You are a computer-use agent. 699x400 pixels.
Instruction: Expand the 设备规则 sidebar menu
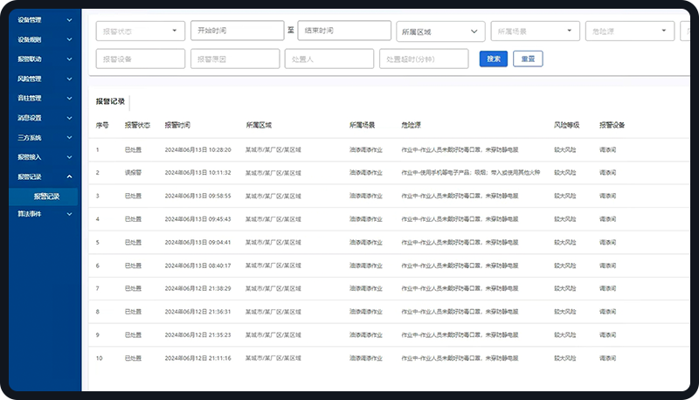coord(44,39)
